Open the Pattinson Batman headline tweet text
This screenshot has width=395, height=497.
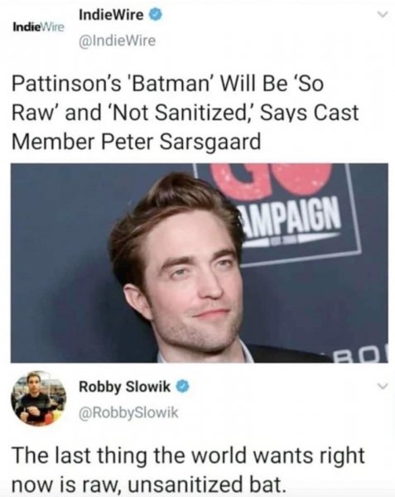[x=185, y=113]
